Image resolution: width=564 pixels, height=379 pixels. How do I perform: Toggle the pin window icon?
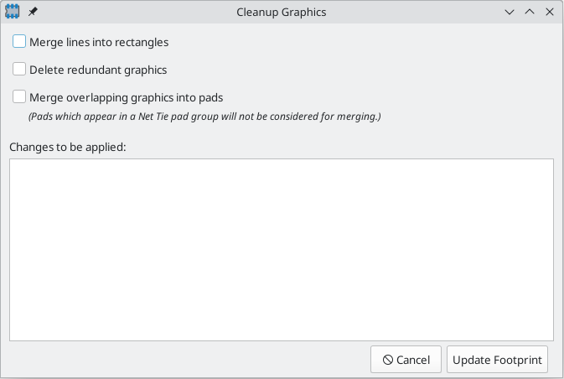(33, 12)
